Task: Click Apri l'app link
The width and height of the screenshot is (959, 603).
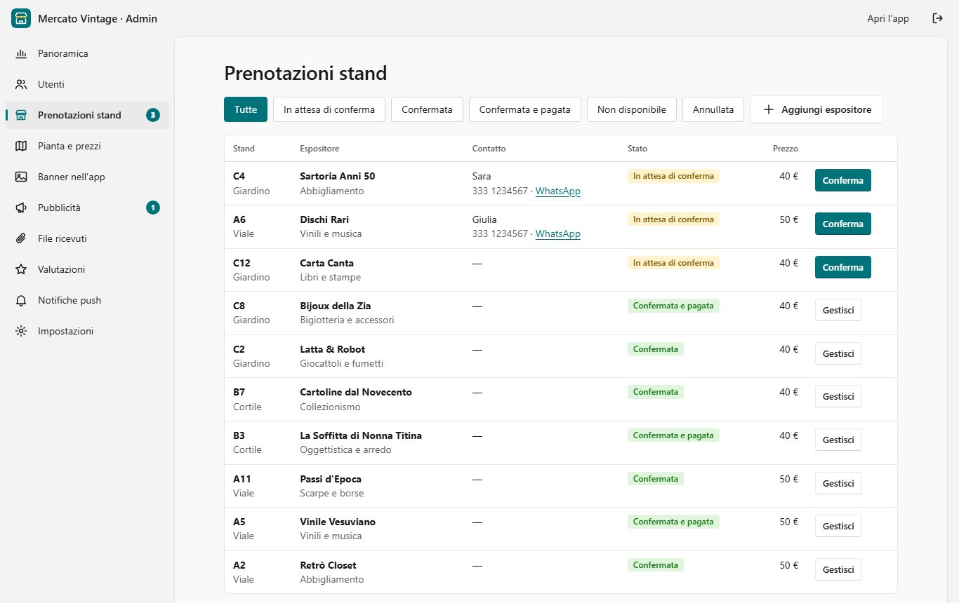Action: pos(888,19)
